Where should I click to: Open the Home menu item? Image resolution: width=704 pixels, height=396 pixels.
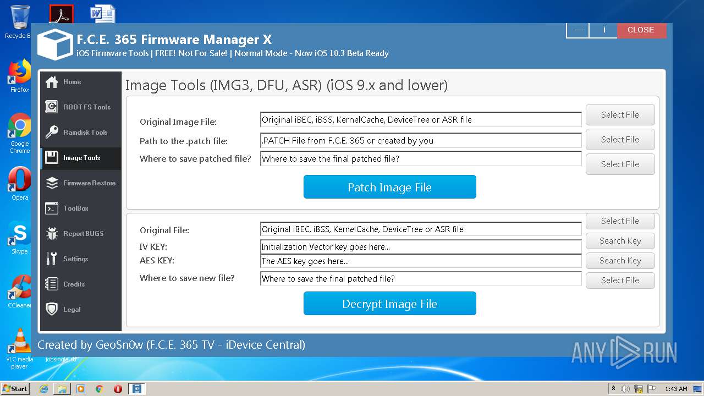pos(80,82)
